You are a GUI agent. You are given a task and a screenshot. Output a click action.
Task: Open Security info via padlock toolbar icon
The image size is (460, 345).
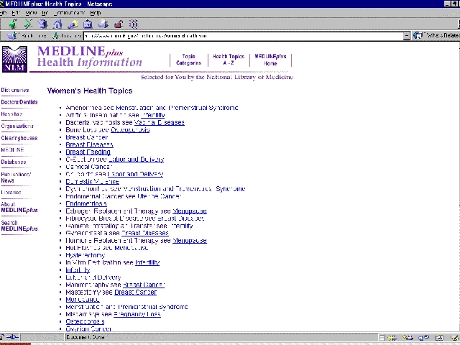point(119,24)
